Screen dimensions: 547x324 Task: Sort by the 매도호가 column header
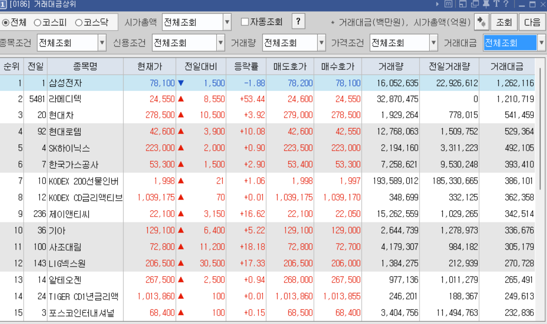pyautogui.click(x=290, y=66)
